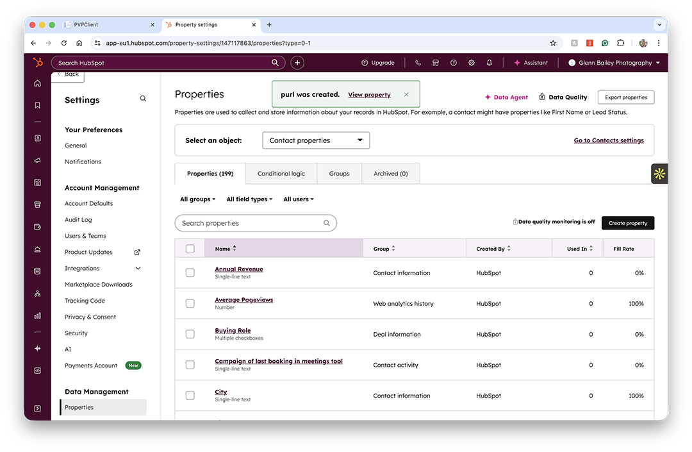Image resolution: width=692 pixels, height=452 pixels.
Task: Click the Create property button
Action: pyautogui.click(x=627, y=223)
